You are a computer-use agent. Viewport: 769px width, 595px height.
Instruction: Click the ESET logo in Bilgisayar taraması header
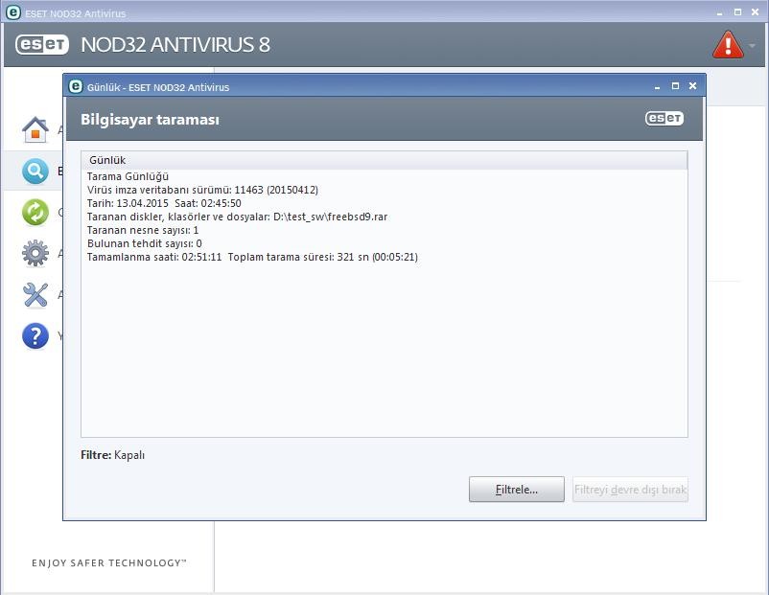pyautogui.click(x=664, y=118)
